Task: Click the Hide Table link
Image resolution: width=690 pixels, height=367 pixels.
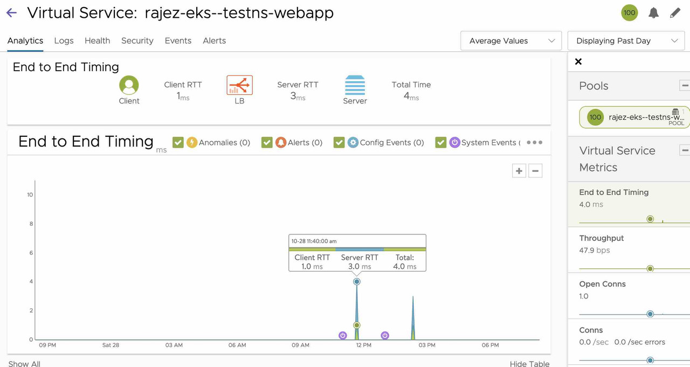Action: [529, 364]
